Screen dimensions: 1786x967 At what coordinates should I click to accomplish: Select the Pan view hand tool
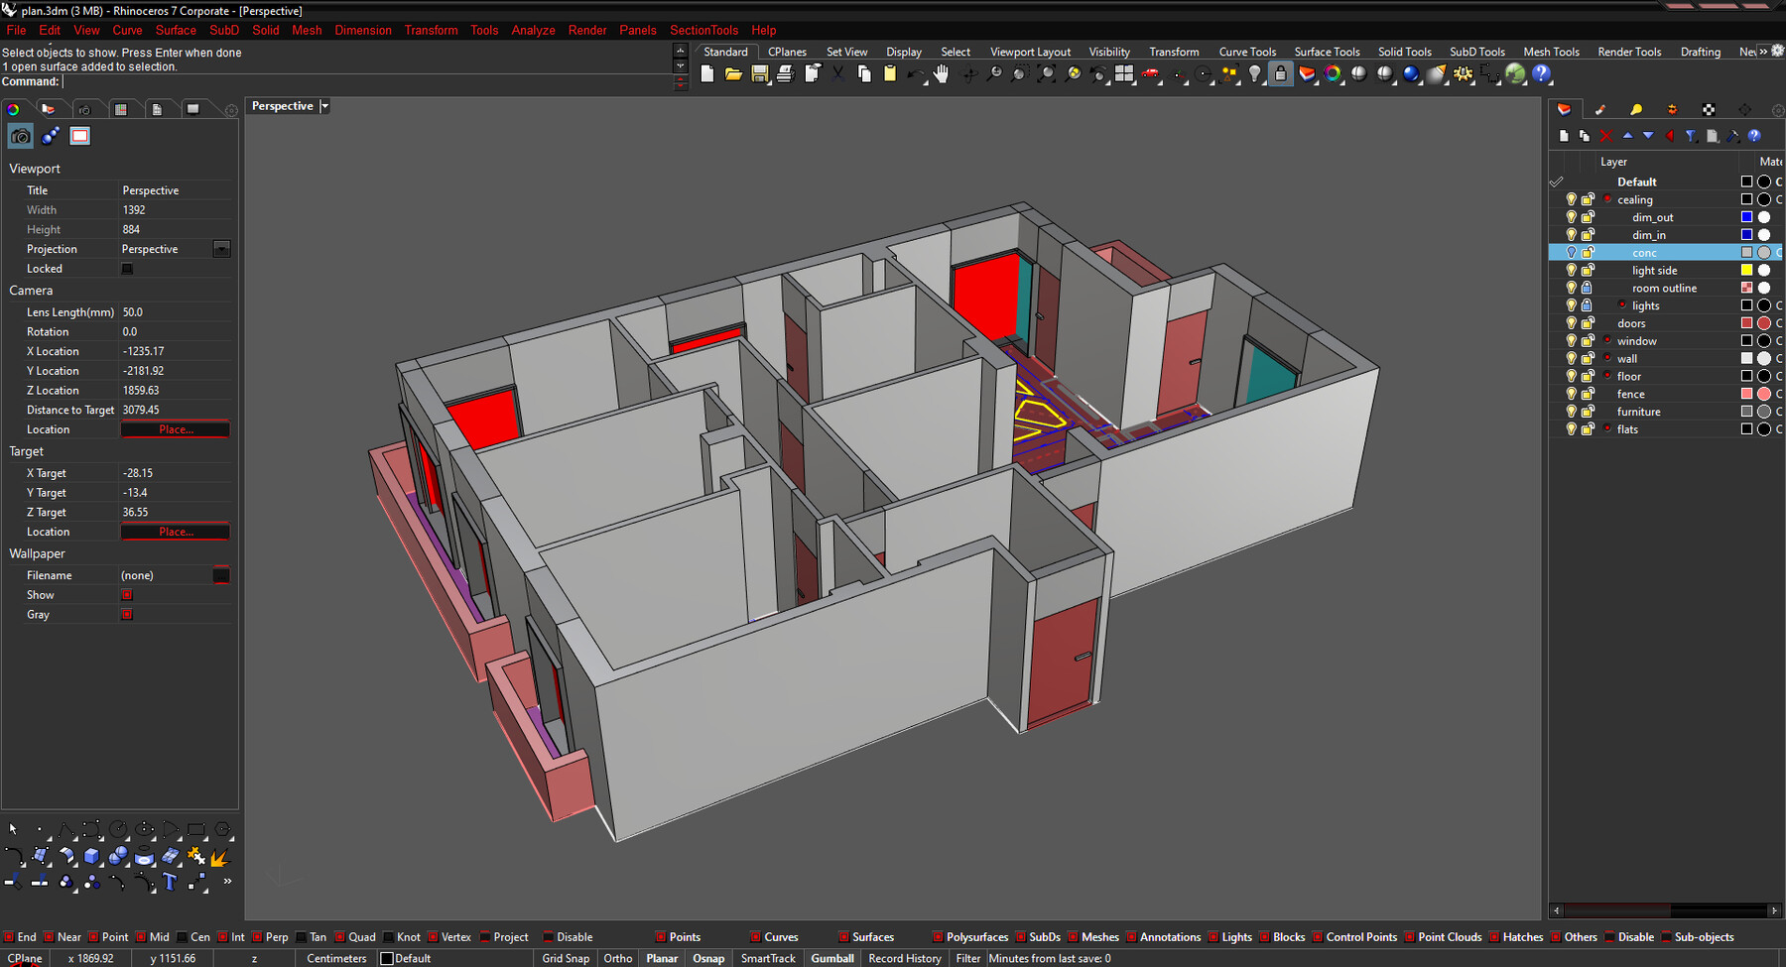[x=941, y=72]
